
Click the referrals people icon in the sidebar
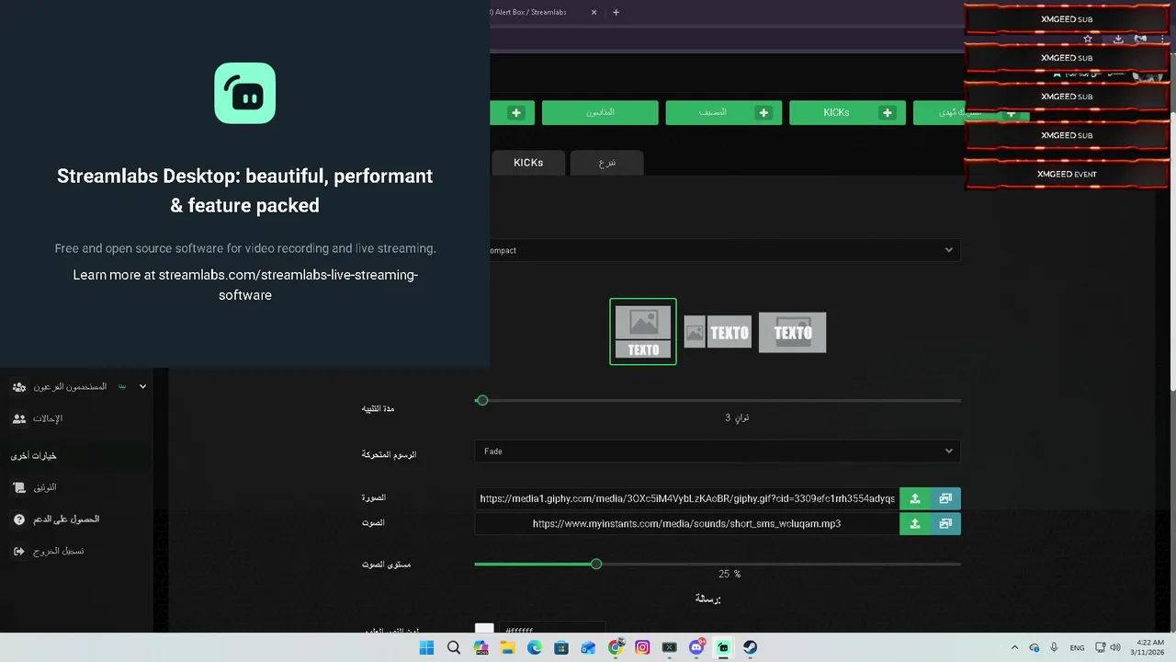(x=19, y=418)
